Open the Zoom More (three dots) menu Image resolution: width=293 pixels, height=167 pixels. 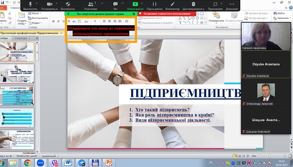[232, 5]
